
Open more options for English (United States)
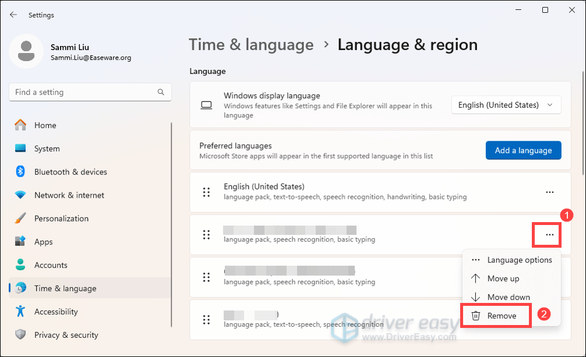pos(549,192)
